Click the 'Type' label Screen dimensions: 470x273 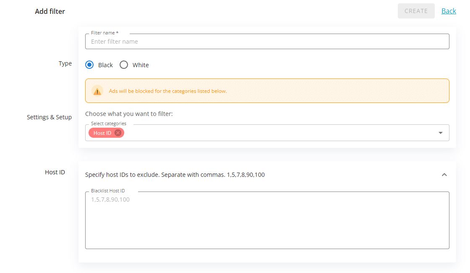[65, 63]
